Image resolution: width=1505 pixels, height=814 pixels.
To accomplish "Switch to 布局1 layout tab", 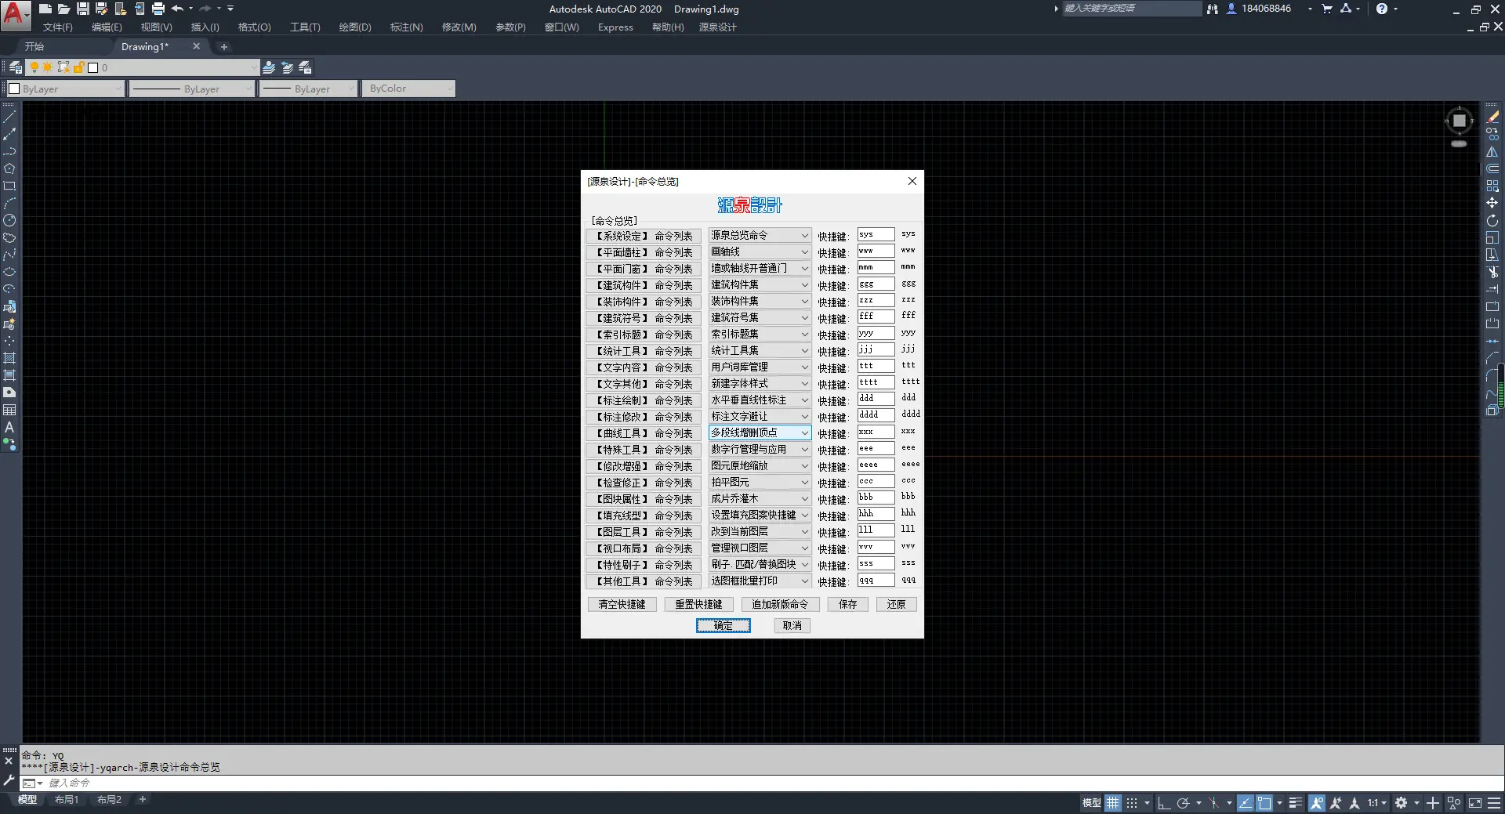I will tap(67, 800).
